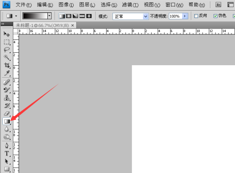235x173 pixels.
Task: Enable the 反向 reverse checkbox
Action: [196, 16]
